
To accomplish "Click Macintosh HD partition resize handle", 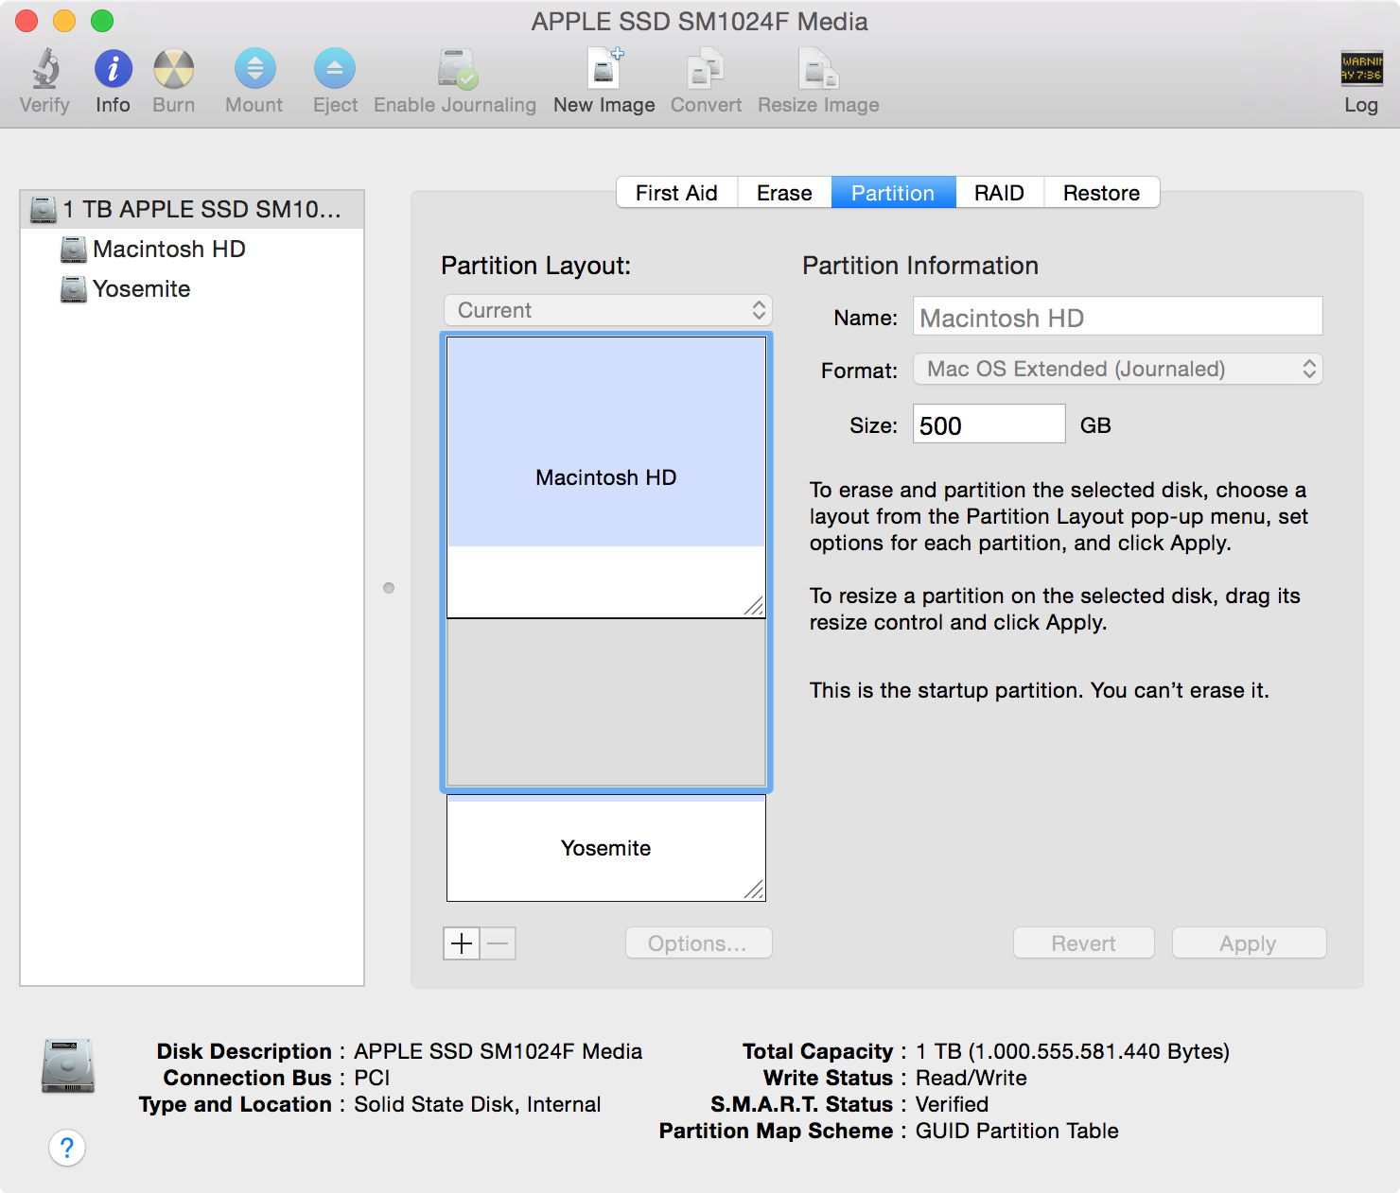I will coord(754,606).
